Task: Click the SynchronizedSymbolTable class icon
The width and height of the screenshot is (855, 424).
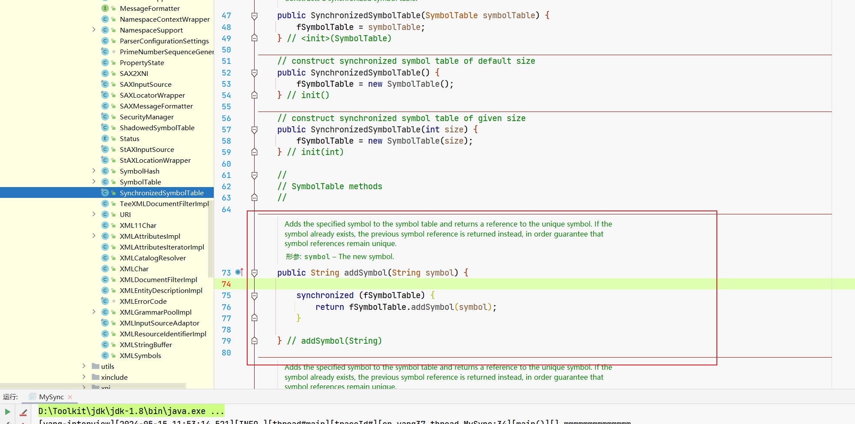Action: (105, 193)
